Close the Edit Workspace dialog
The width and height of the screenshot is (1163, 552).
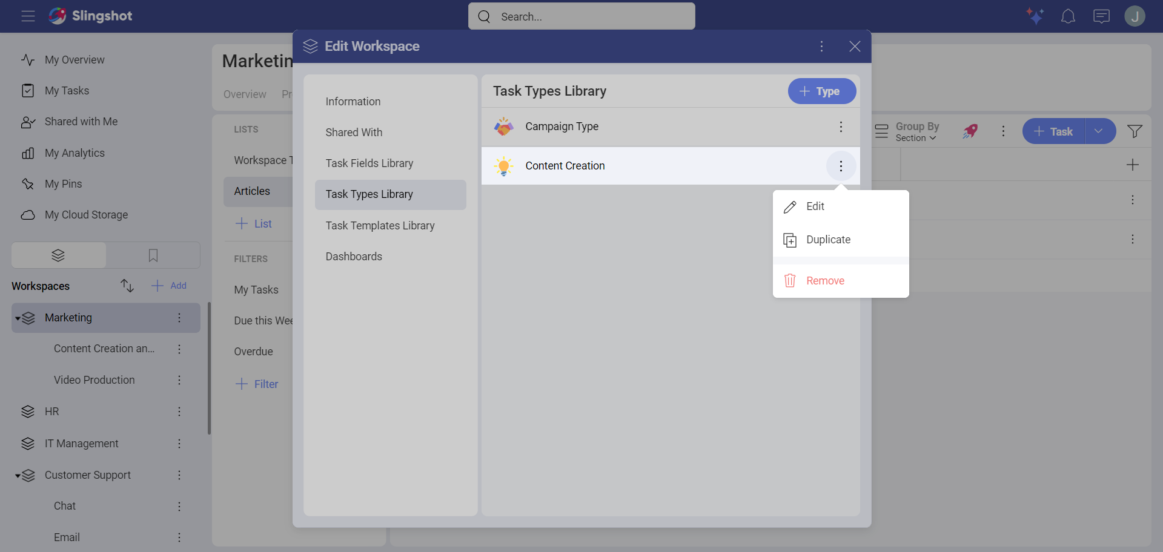(855, 47)
